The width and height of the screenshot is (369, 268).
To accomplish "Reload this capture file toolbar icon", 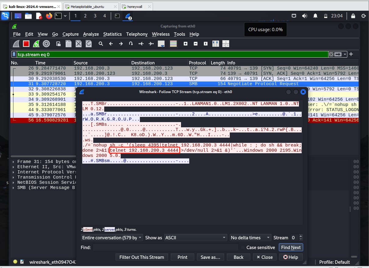I will pyautogui.click(x=89, y=44).
